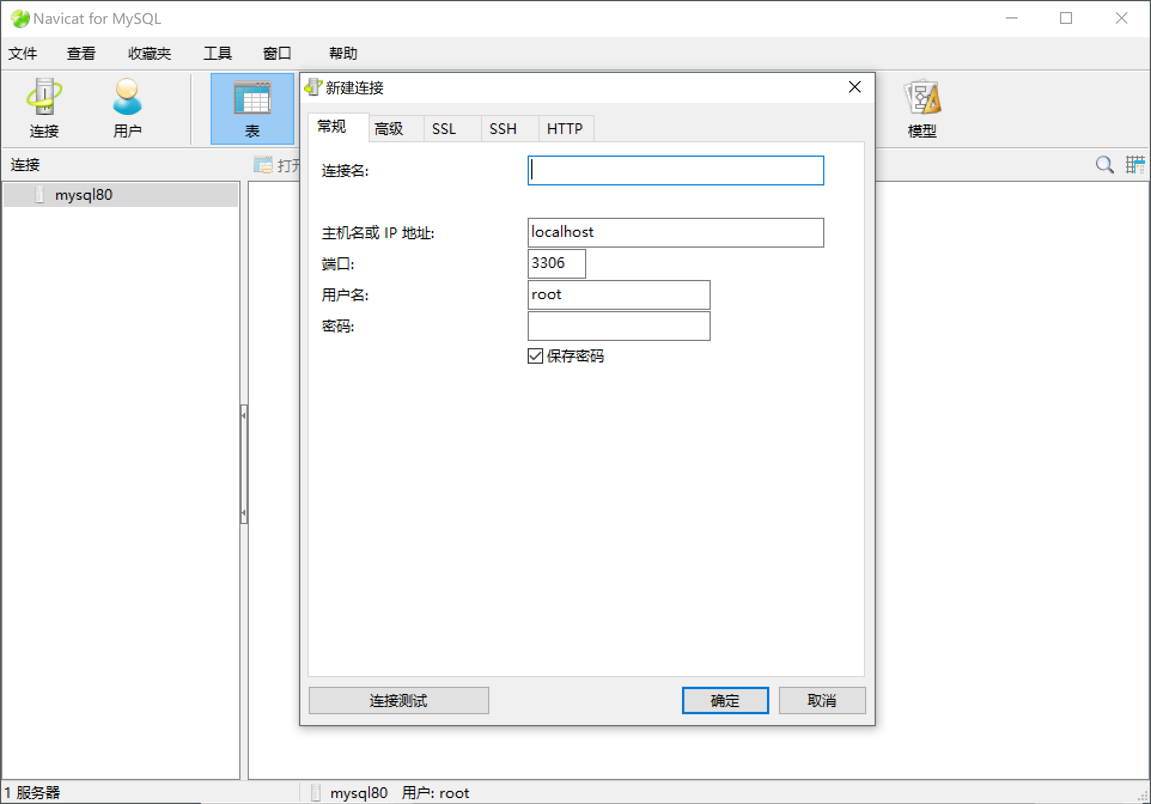Switch to the SSH tab

pos(510,129)
